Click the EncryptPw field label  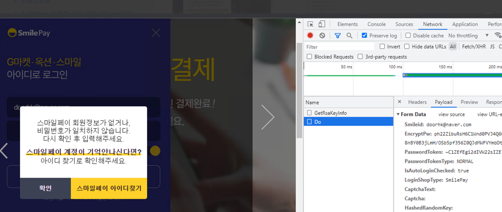(418, 134)
